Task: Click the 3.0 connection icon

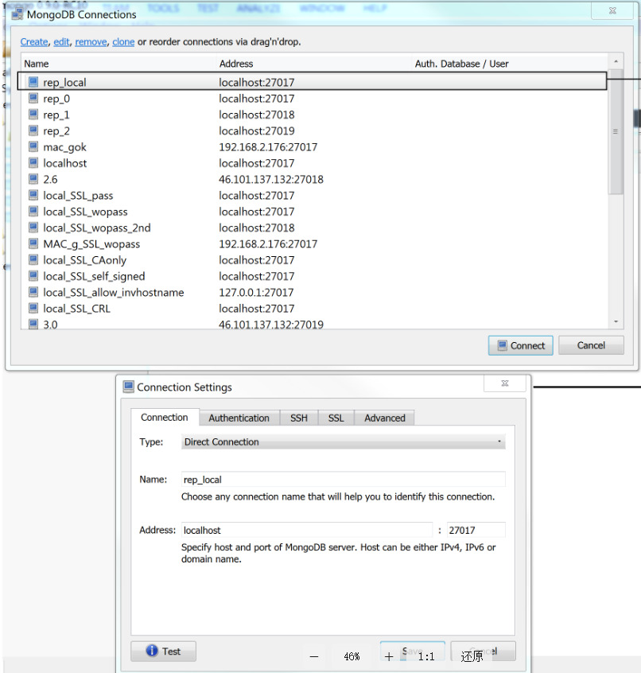Action: [33, 324]
